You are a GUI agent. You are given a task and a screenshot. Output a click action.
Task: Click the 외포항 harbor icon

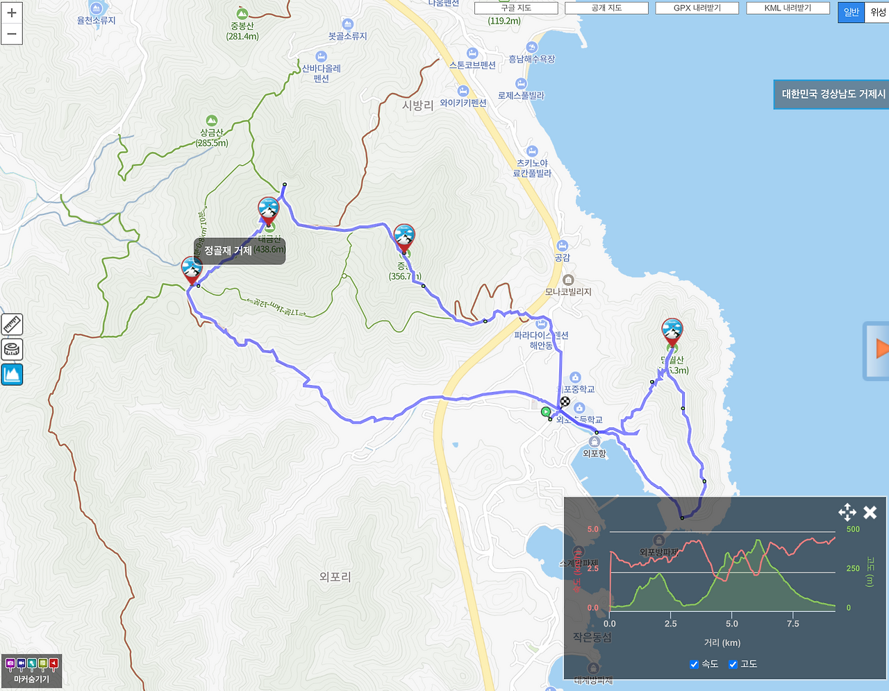[594, 442]
